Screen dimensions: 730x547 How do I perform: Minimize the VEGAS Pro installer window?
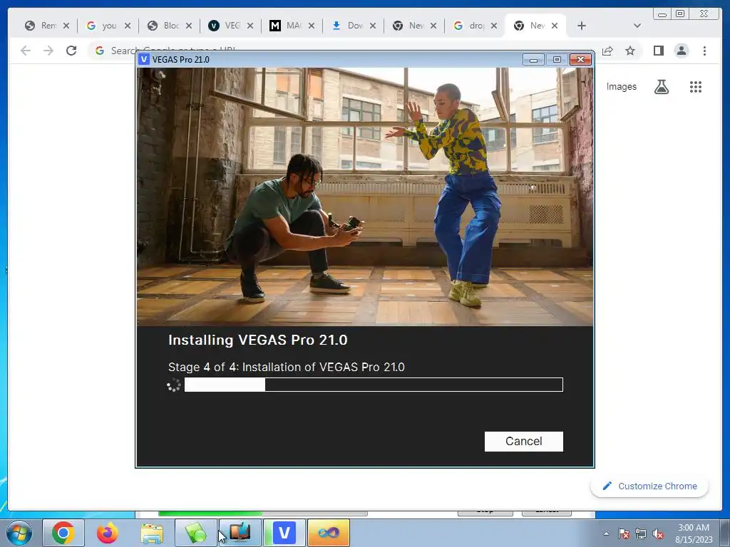[x=533, y=60]
